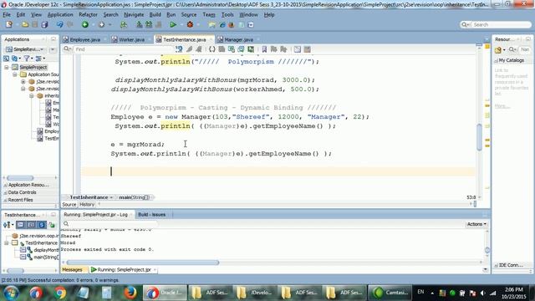This screenshot has height=301, width=535.
Task: Open Google Chrome from the taskbar
Action: point(60,293)
